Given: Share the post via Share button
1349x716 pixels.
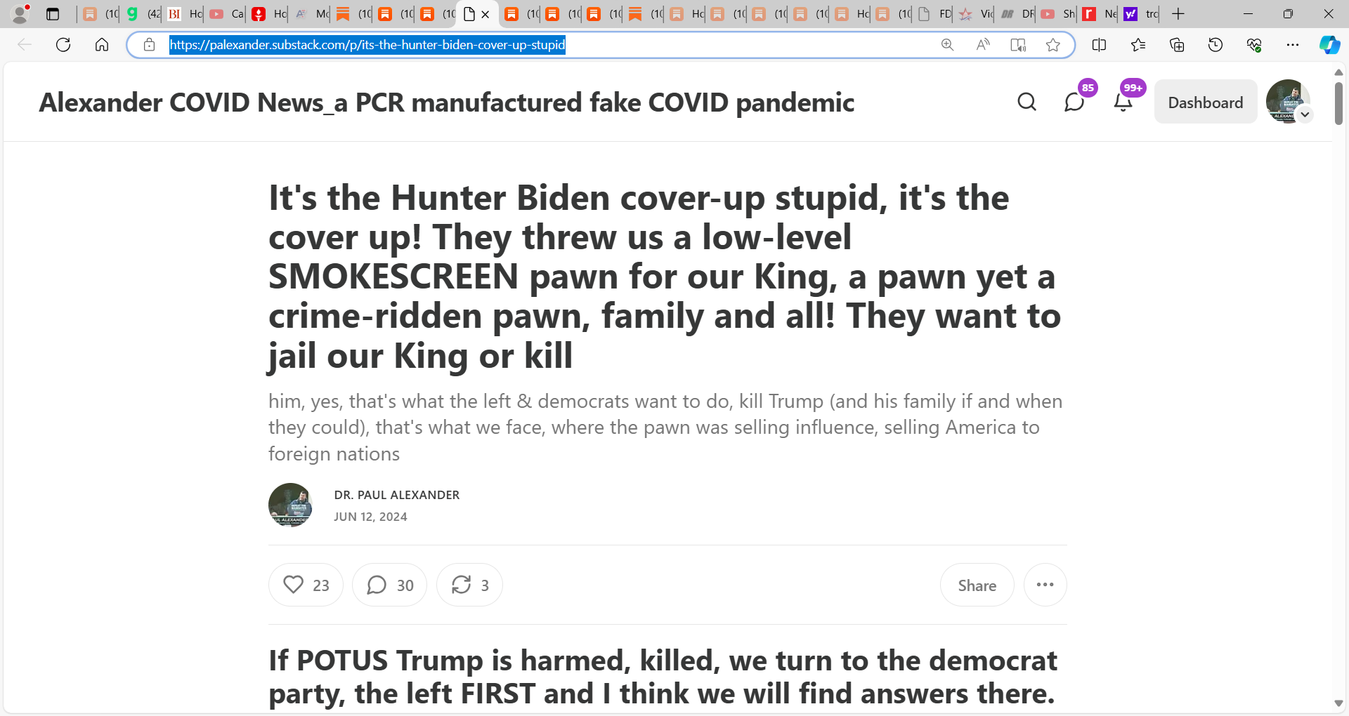Looking at the screenshot, I should (977, 585).
